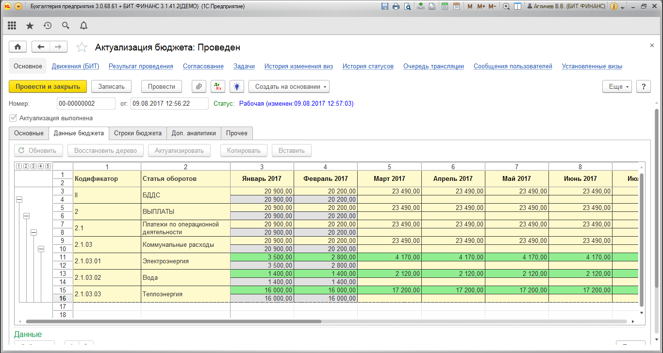Switch to Прочее tab
The image size is (663, 353).
click(237, 133)
